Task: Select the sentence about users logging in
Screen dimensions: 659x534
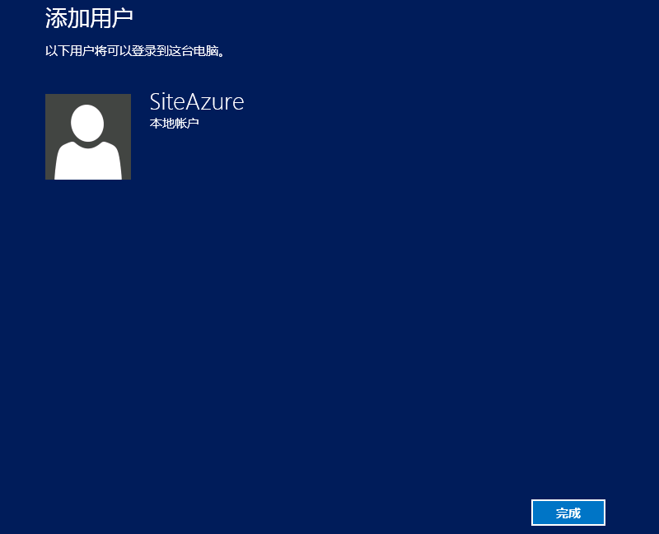Action: (135, 51)
